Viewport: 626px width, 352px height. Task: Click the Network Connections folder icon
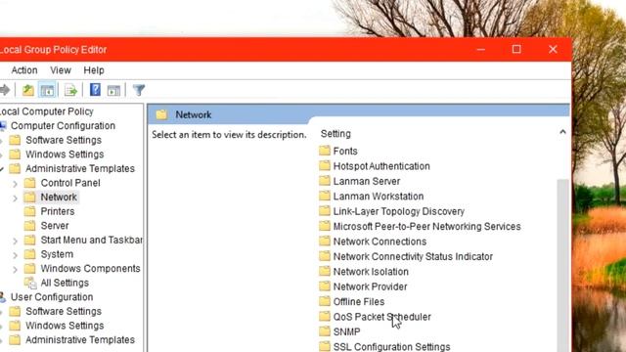point(325,242)
